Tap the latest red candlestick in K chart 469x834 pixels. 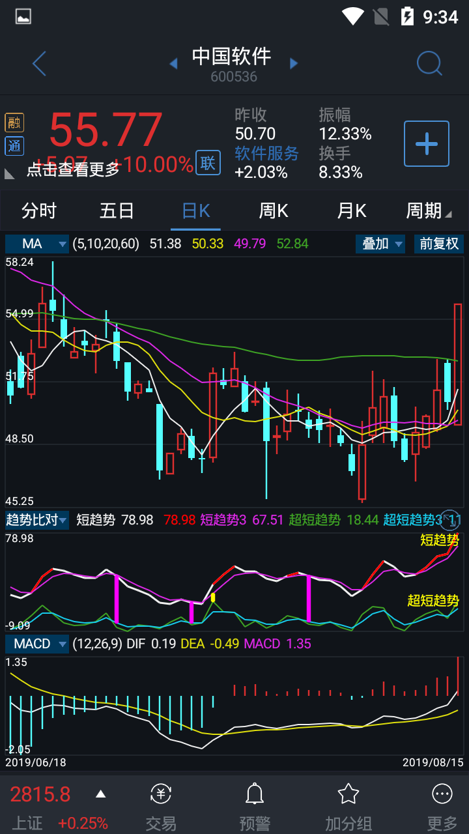457,364
